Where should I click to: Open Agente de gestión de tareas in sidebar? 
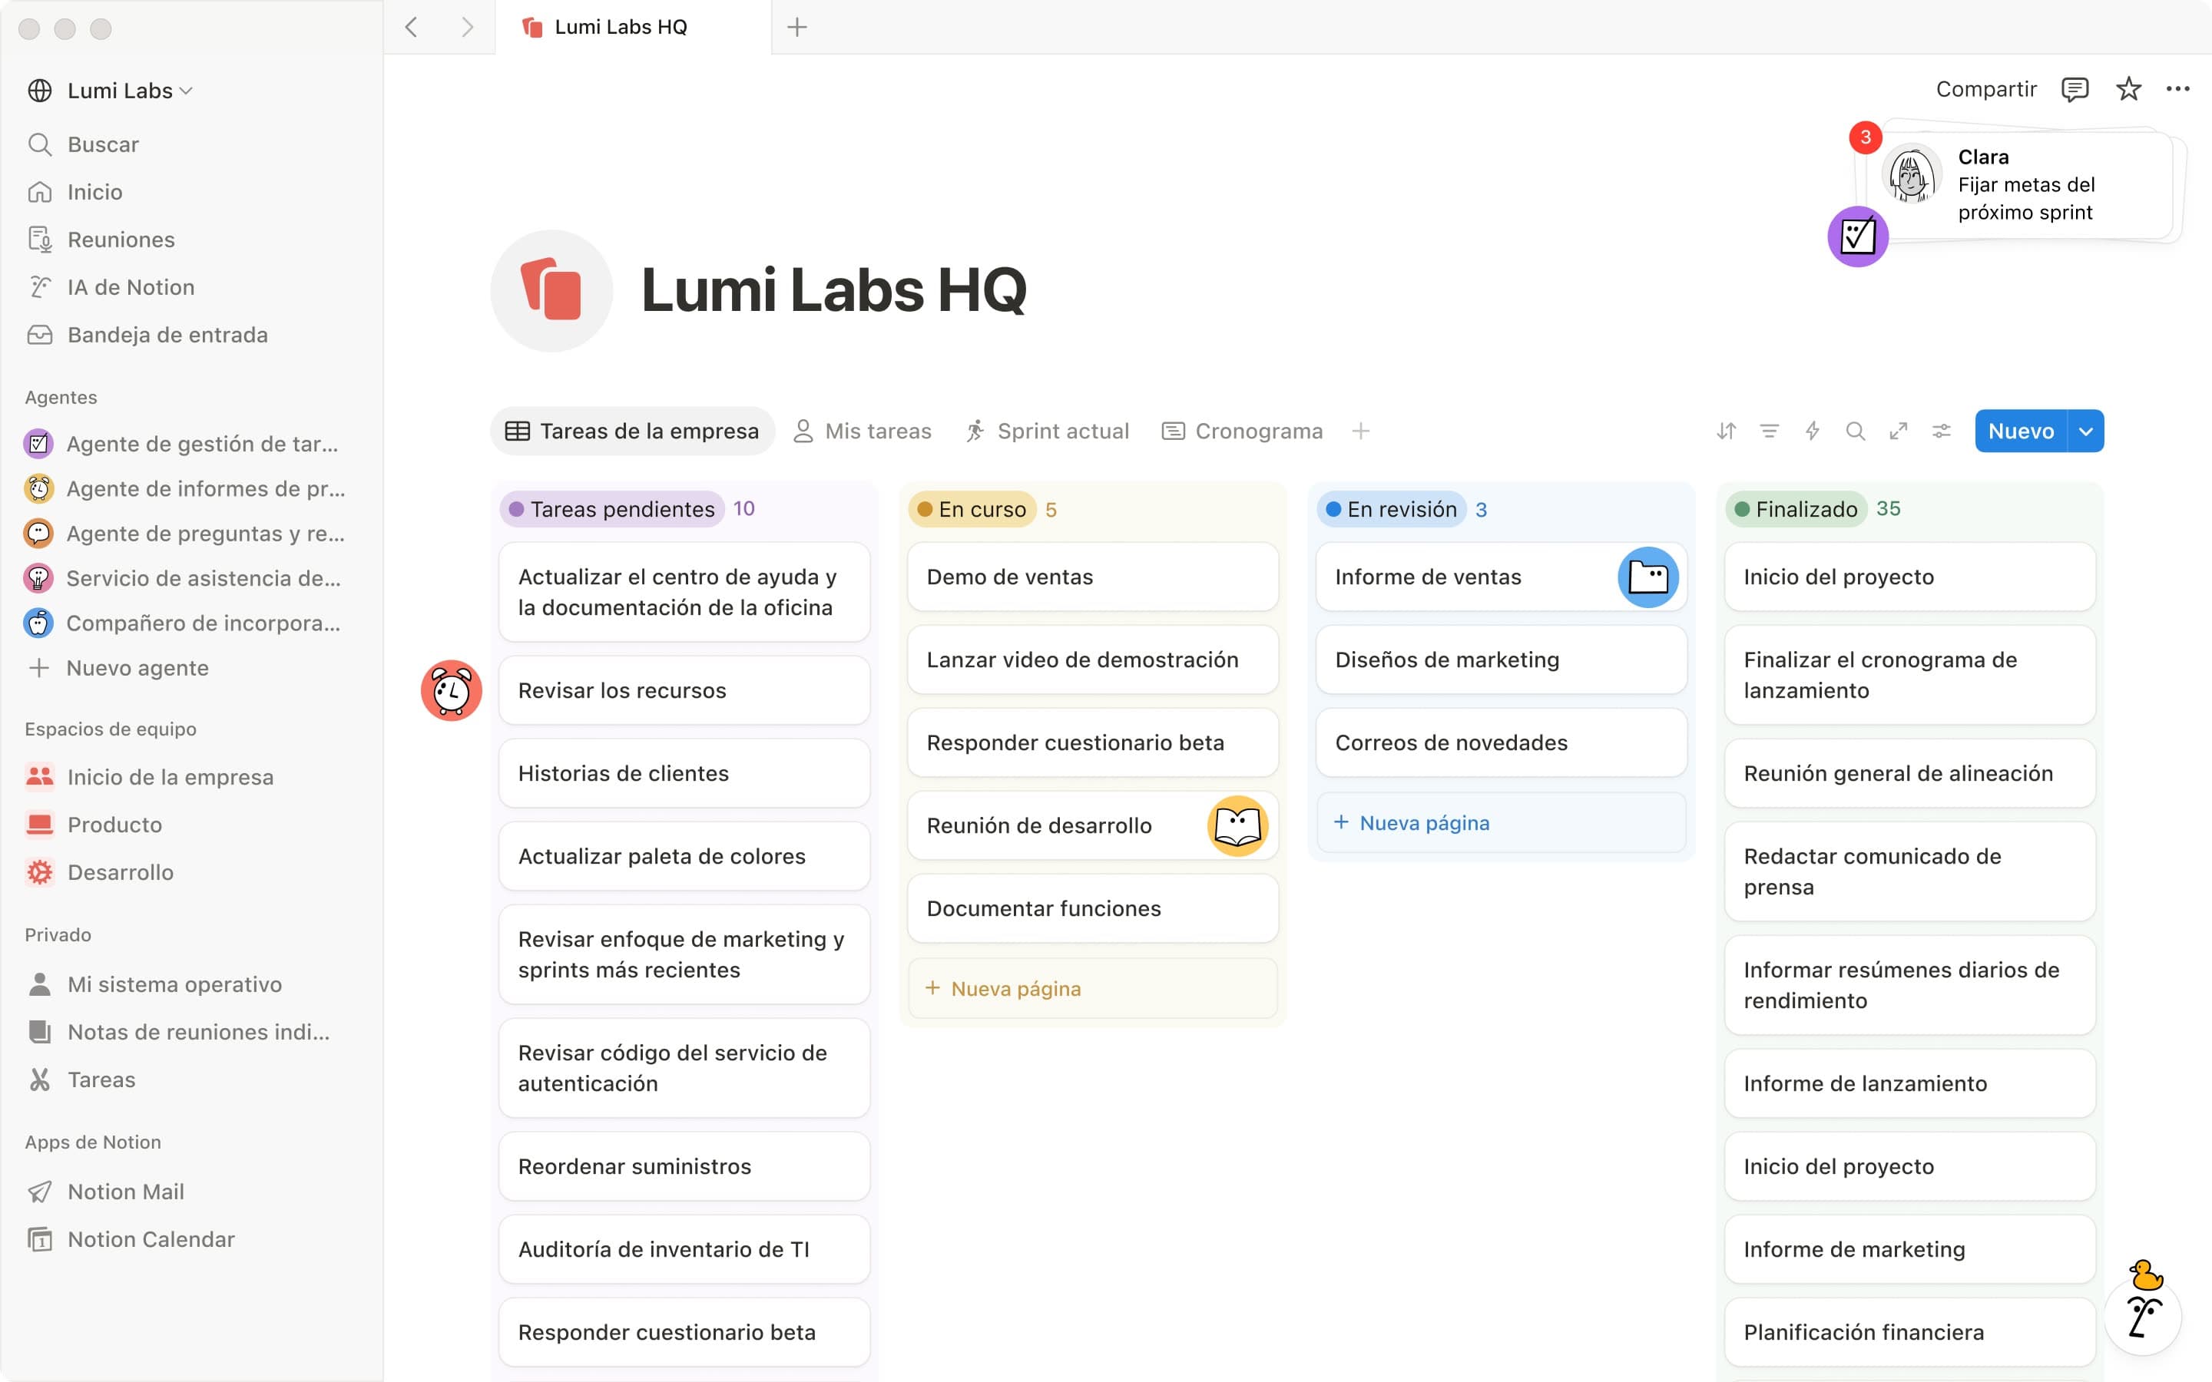click(x=201, y=445)
